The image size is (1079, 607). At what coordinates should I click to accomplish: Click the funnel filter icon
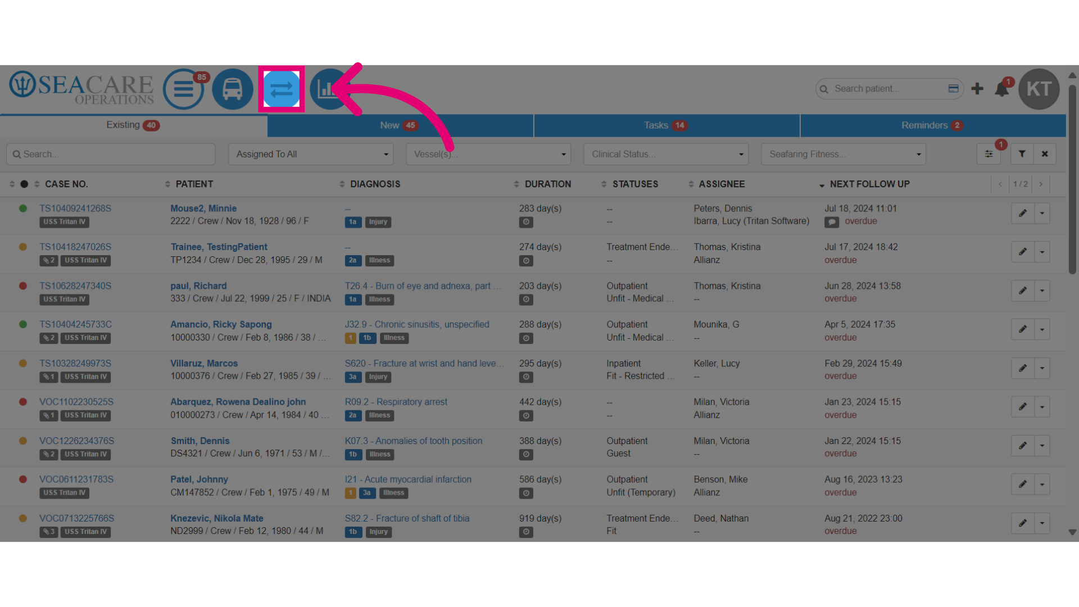click(x=1022, y=154)
